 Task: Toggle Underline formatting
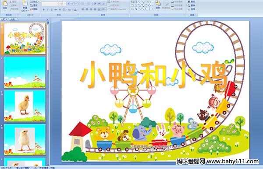tap(51, 10)
